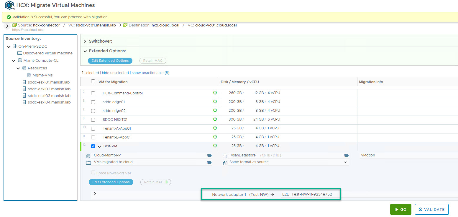Image resolution: width=458 pixels, height=217 pixels.
Task: Click the L2E_Test-NW-11-9234e752 network field
Action: (x=307, y=194)
